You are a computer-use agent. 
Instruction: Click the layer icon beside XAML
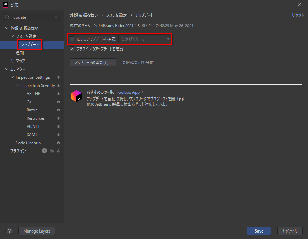coord(58,135)
